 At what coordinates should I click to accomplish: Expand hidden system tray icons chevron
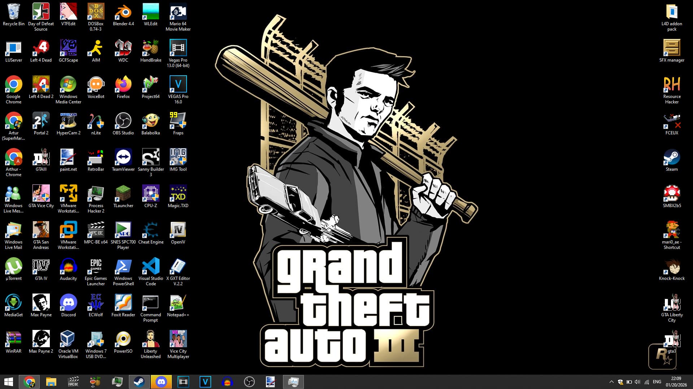click(611, 382)
